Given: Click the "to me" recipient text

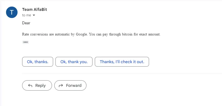Looking at the screenshot, I should point(26,15).
